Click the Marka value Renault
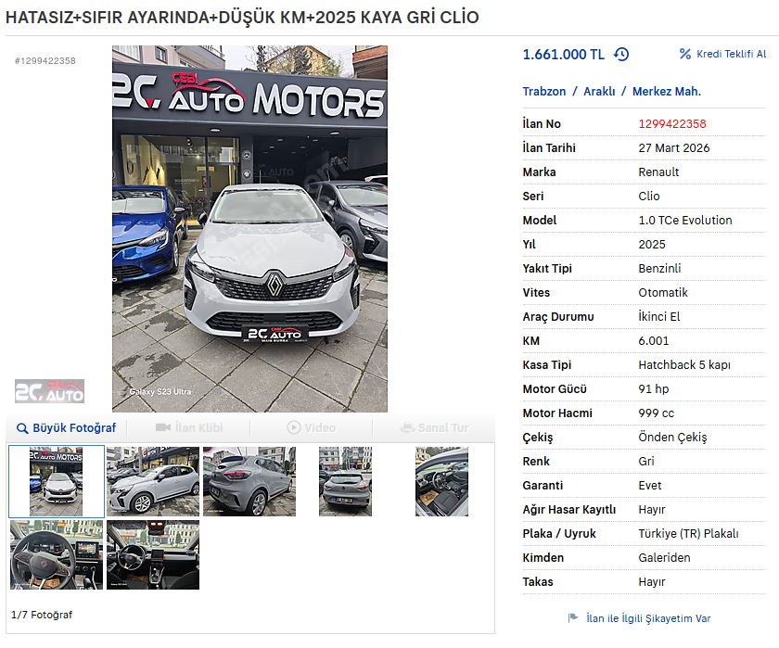779x648 pixels. (658, 172)
